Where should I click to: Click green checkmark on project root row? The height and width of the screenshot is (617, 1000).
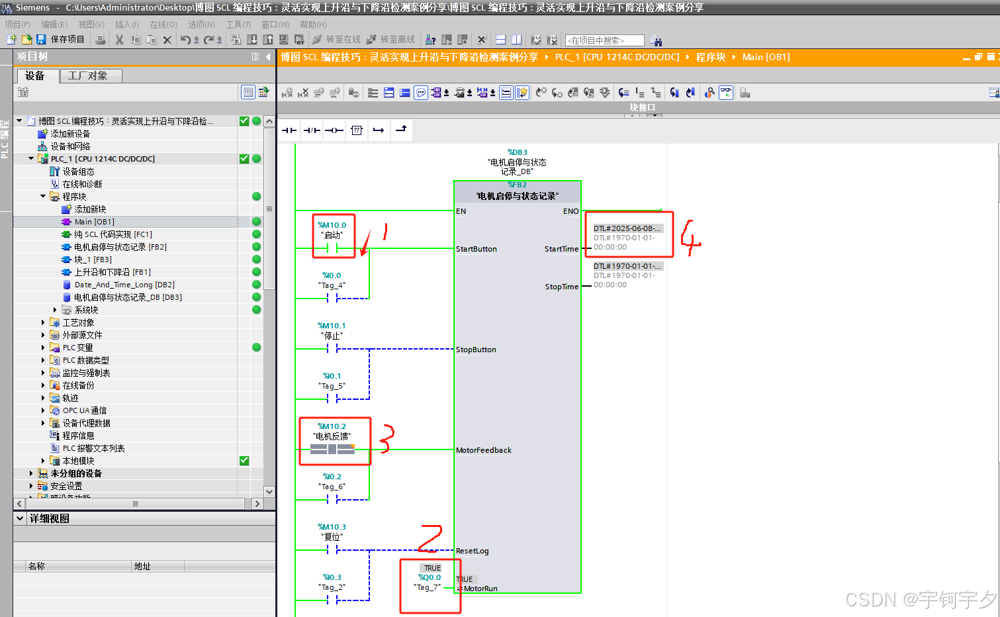point(244,121)
